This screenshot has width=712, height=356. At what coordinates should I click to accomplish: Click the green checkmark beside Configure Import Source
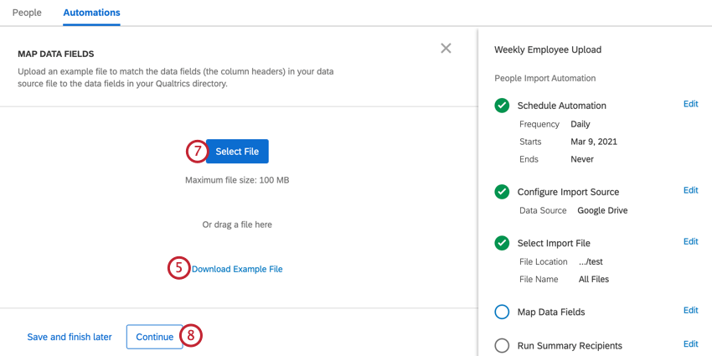[x=502, y=192]
